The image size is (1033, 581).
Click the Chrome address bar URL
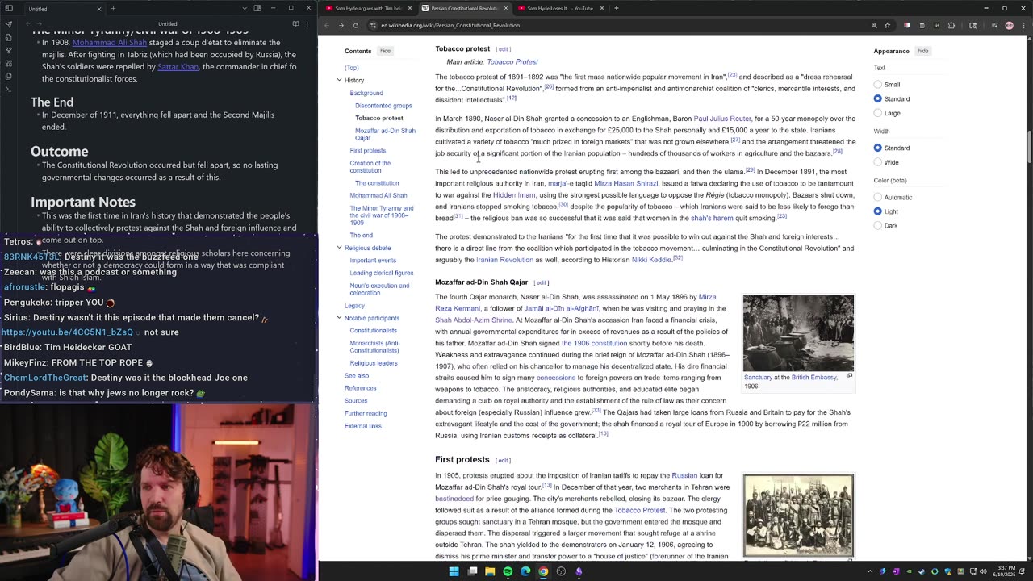click(x=450, y=25)
